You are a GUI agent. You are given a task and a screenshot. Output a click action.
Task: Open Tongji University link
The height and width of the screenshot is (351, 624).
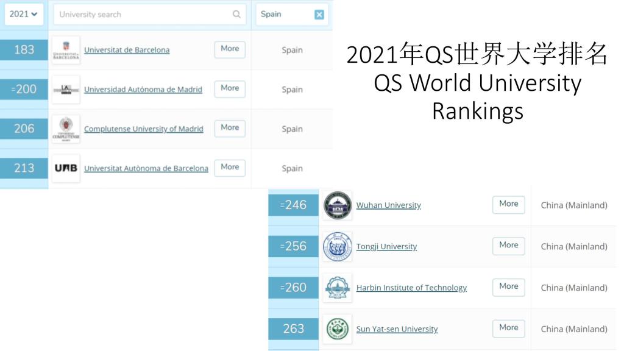[386, 247]
